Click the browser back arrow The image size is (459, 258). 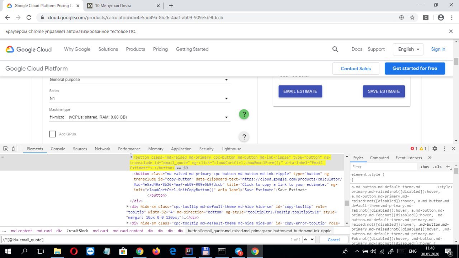point(7,17)
